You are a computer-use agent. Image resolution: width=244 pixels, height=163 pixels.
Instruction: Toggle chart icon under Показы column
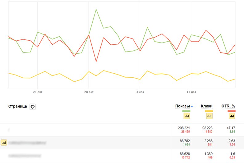click(x=187, y=116)
